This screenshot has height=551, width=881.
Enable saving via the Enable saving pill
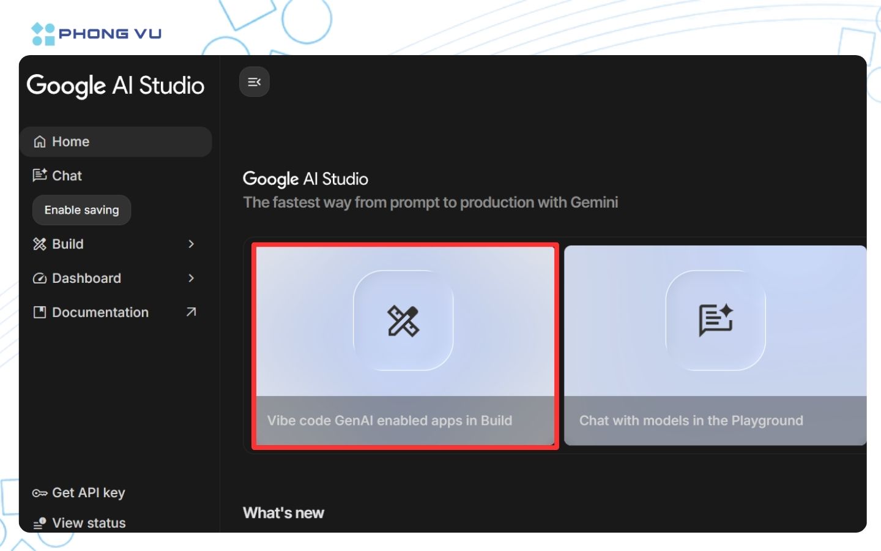[x=81, y=210]
